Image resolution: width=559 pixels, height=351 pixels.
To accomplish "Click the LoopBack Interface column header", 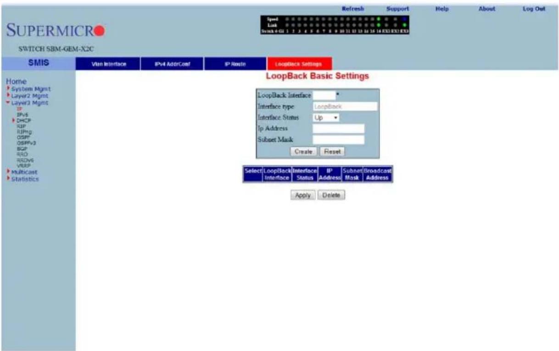I will [x=278, y=174].
